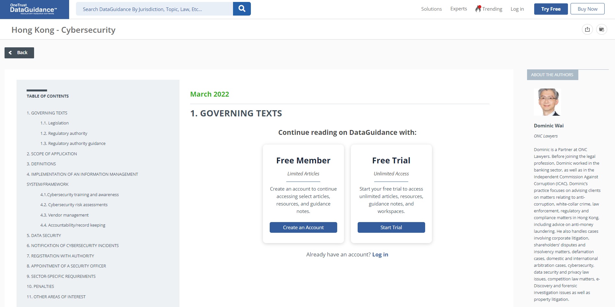The image size is (615, 307).
Task: Jump to 1.1. Legislation section
Action: tap(55, 123)
